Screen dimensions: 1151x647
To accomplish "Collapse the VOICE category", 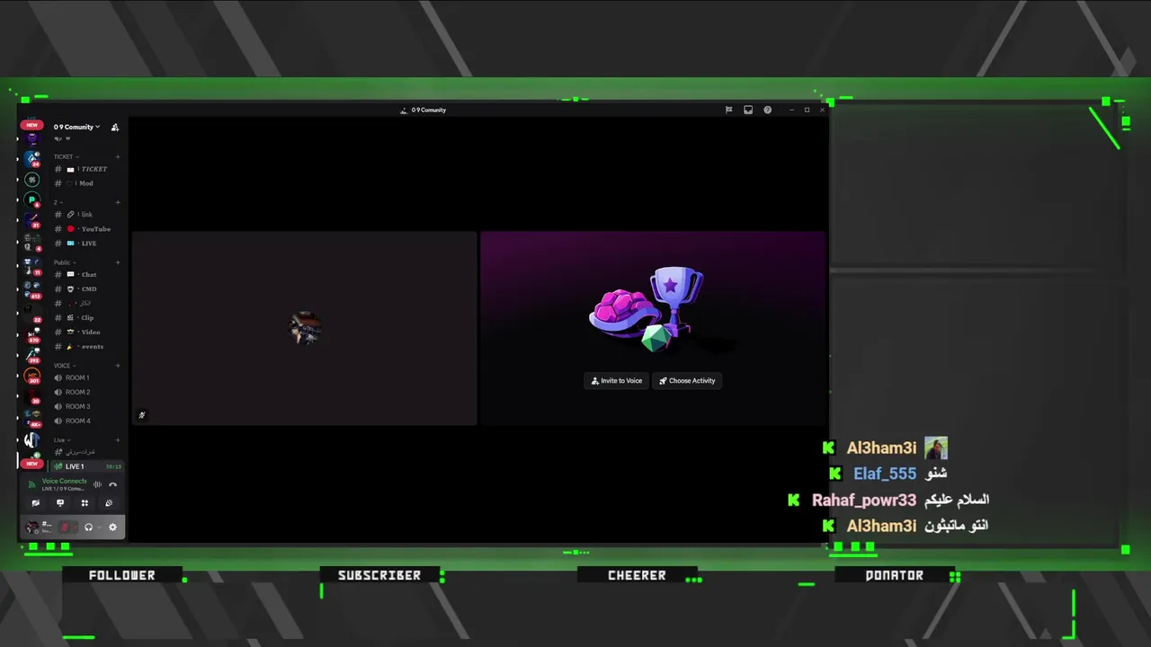I will point(64,366).
